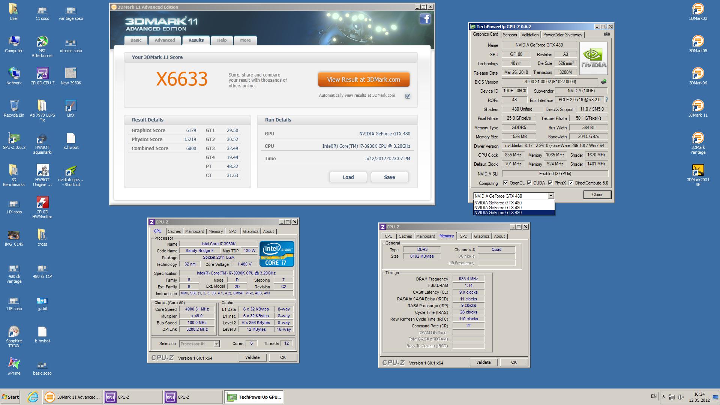Launch Internet Explorer from the taskbar
720x405 pixels.
tap(33, 397)
